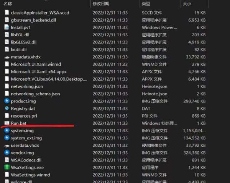230x183 pixels.
Task: Sort files by the 名称 column header
Action: click(x=8, y=4)
